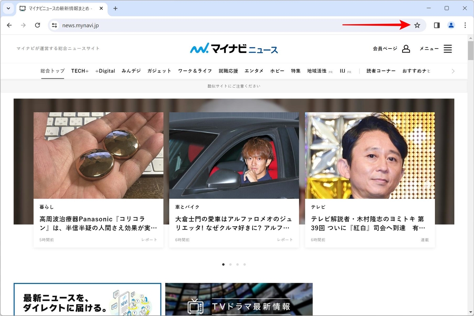The height and width of the screenshot is (316, 474).
Task: Open the テレビ article photo thumbnail
Action: [x=370, y=155]
